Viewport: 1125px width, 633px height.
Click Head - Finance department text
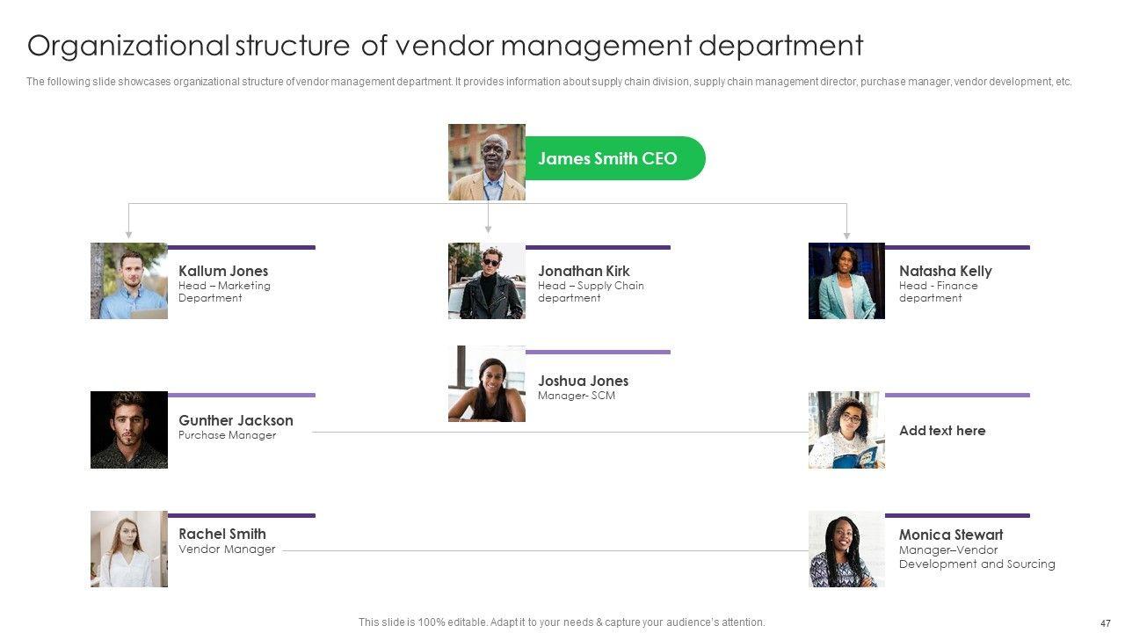(x=938, y=292)
